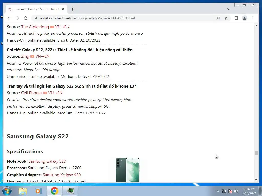The image size is (262, 196).
Task: Open the network tray icon
Action: click(x=224, y=191)
